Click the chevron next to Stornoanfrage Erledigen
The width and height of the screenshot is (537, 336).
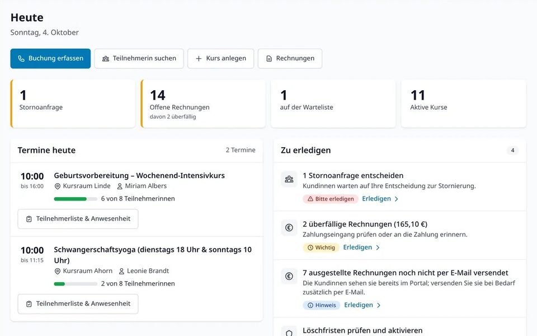tap(396, 199)
